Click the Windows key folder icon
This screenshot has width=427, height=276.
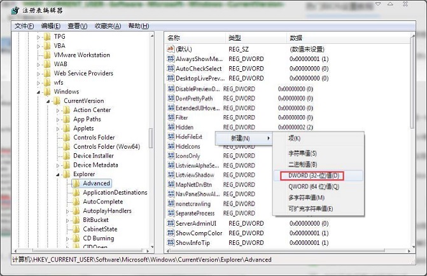[x=47, y=92]
